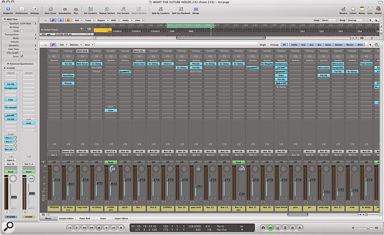Screen dimensions: 384x235
Task: Click the add global track plus icon
Action: [81, 29]
